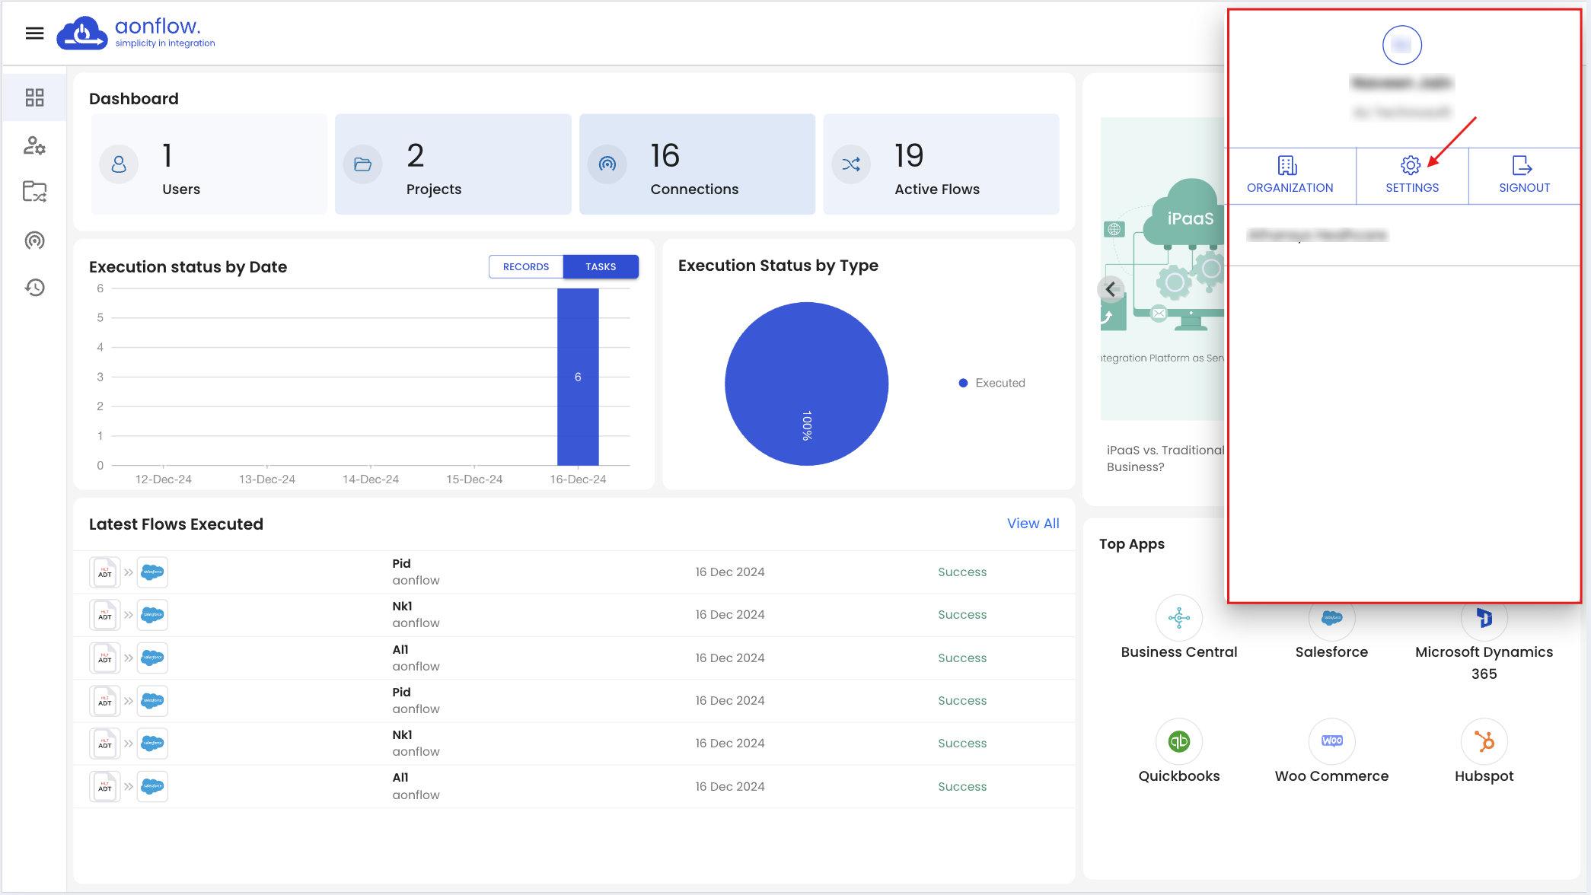Switch chart to Records view
The width and height of the screenshot is (1591, 895).
tap(525, 267)
